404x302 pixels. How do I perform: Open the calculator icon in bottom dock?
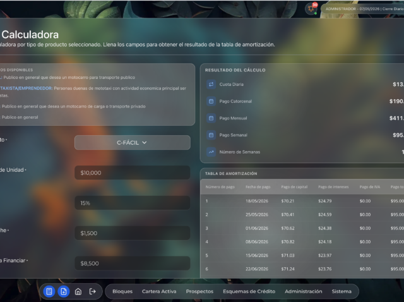(49, 291)
